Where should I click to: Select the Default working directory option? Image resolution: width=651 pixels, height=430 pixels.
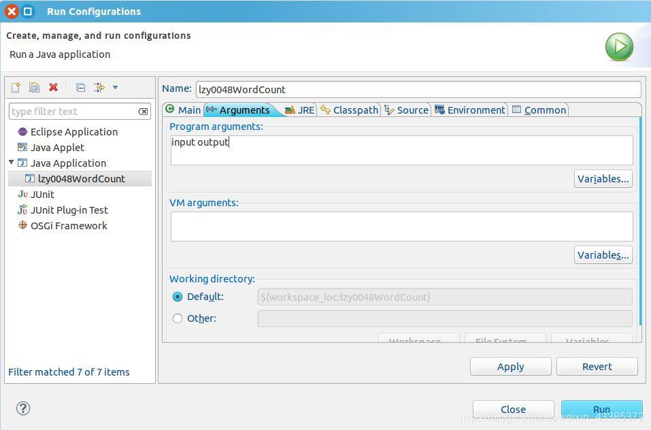pyautogui.click(x=178, y=297)
